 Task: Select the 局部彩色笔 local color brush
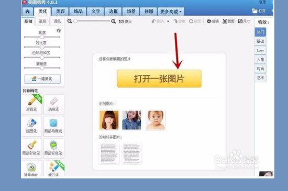pyautogui.click(x=31, y=148)
